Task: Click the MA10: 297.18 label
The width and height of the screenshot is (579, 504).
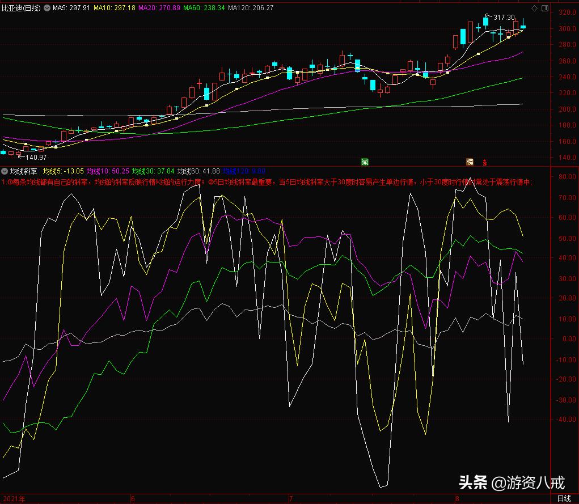Action: coord(115,8)
